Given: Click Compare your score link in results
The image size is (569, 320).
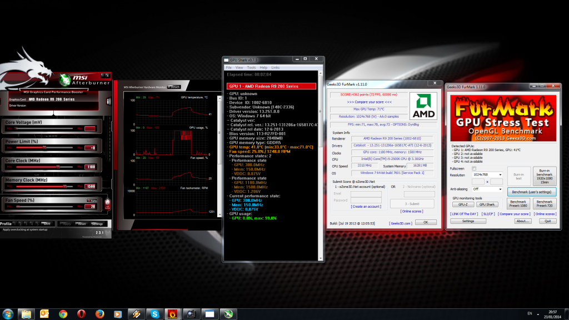Looking at the screenshot, I should 369,102.
